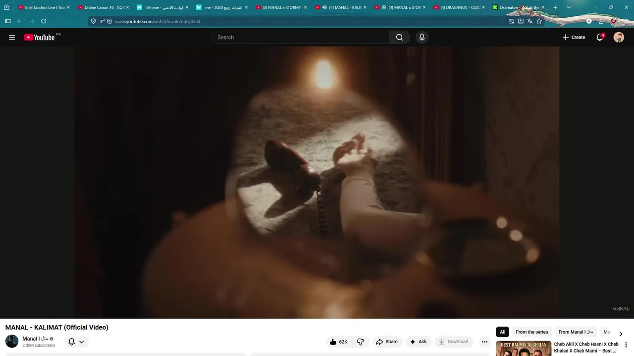Like the video (62K)

(338, 342)
